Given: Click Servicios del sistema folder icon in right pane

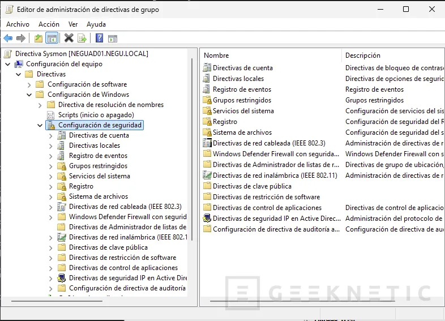Looking at the screenshot, I should click(x=207, y=111).
